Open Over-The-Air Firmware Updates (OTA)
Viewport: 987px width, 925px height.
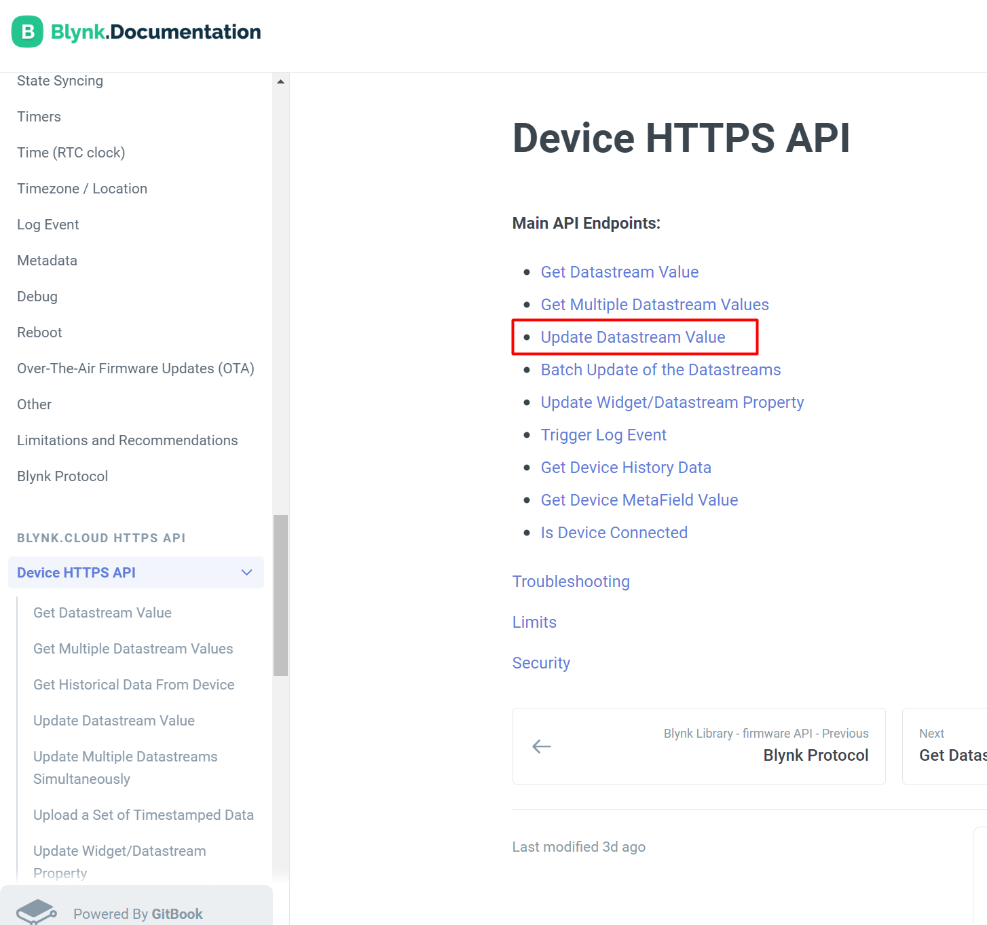click(x=136, y=369)
